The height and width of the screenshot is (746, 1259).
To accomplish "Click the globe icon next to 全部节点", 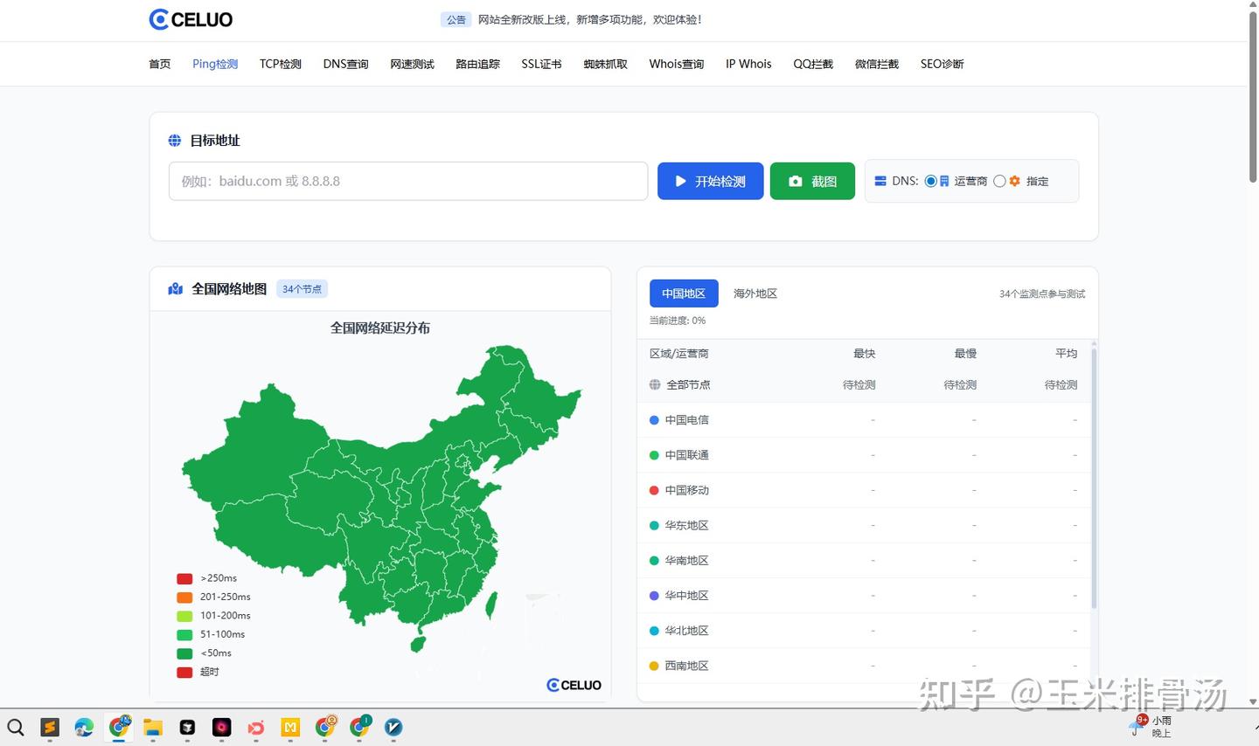I will pyautogui.click(x=654, y=384).
